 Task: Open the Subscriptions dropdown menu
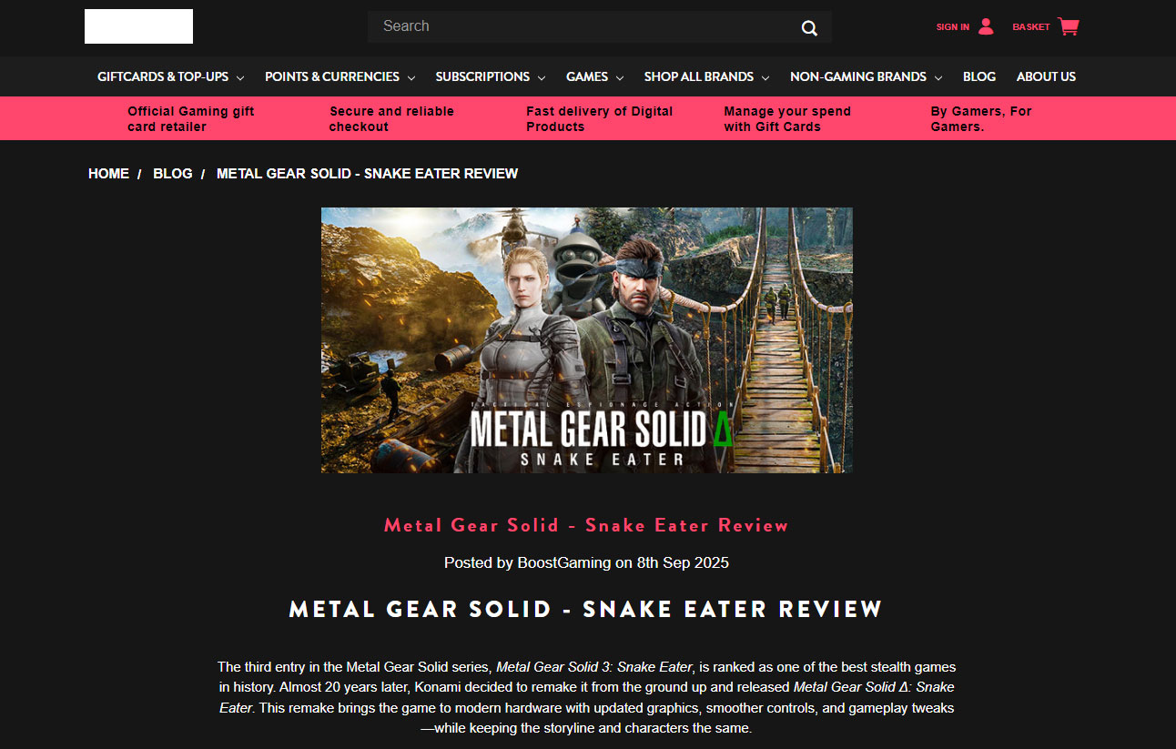tap(491, 76)
